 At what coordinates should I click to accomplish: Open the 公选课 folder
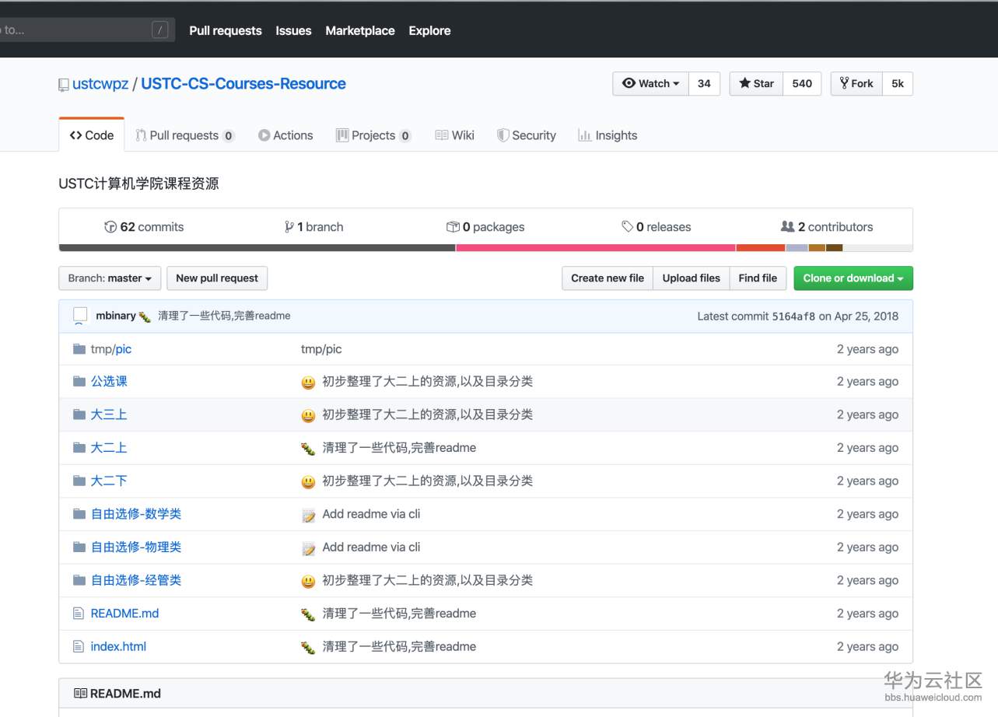(109, 381)
